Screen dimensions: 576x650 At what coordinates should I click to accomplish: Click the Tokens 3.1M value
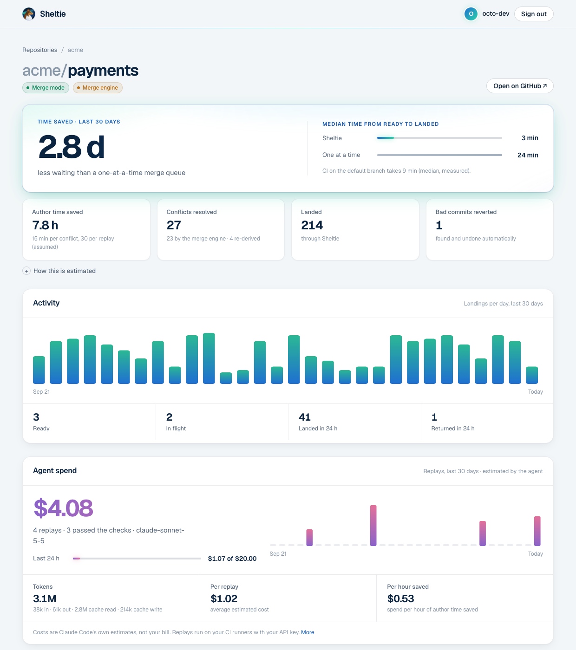(x=45, y=599)
